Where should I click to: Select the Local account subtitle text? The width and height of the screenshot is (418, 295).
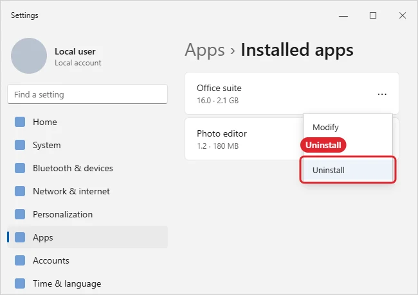coord(78,63)
